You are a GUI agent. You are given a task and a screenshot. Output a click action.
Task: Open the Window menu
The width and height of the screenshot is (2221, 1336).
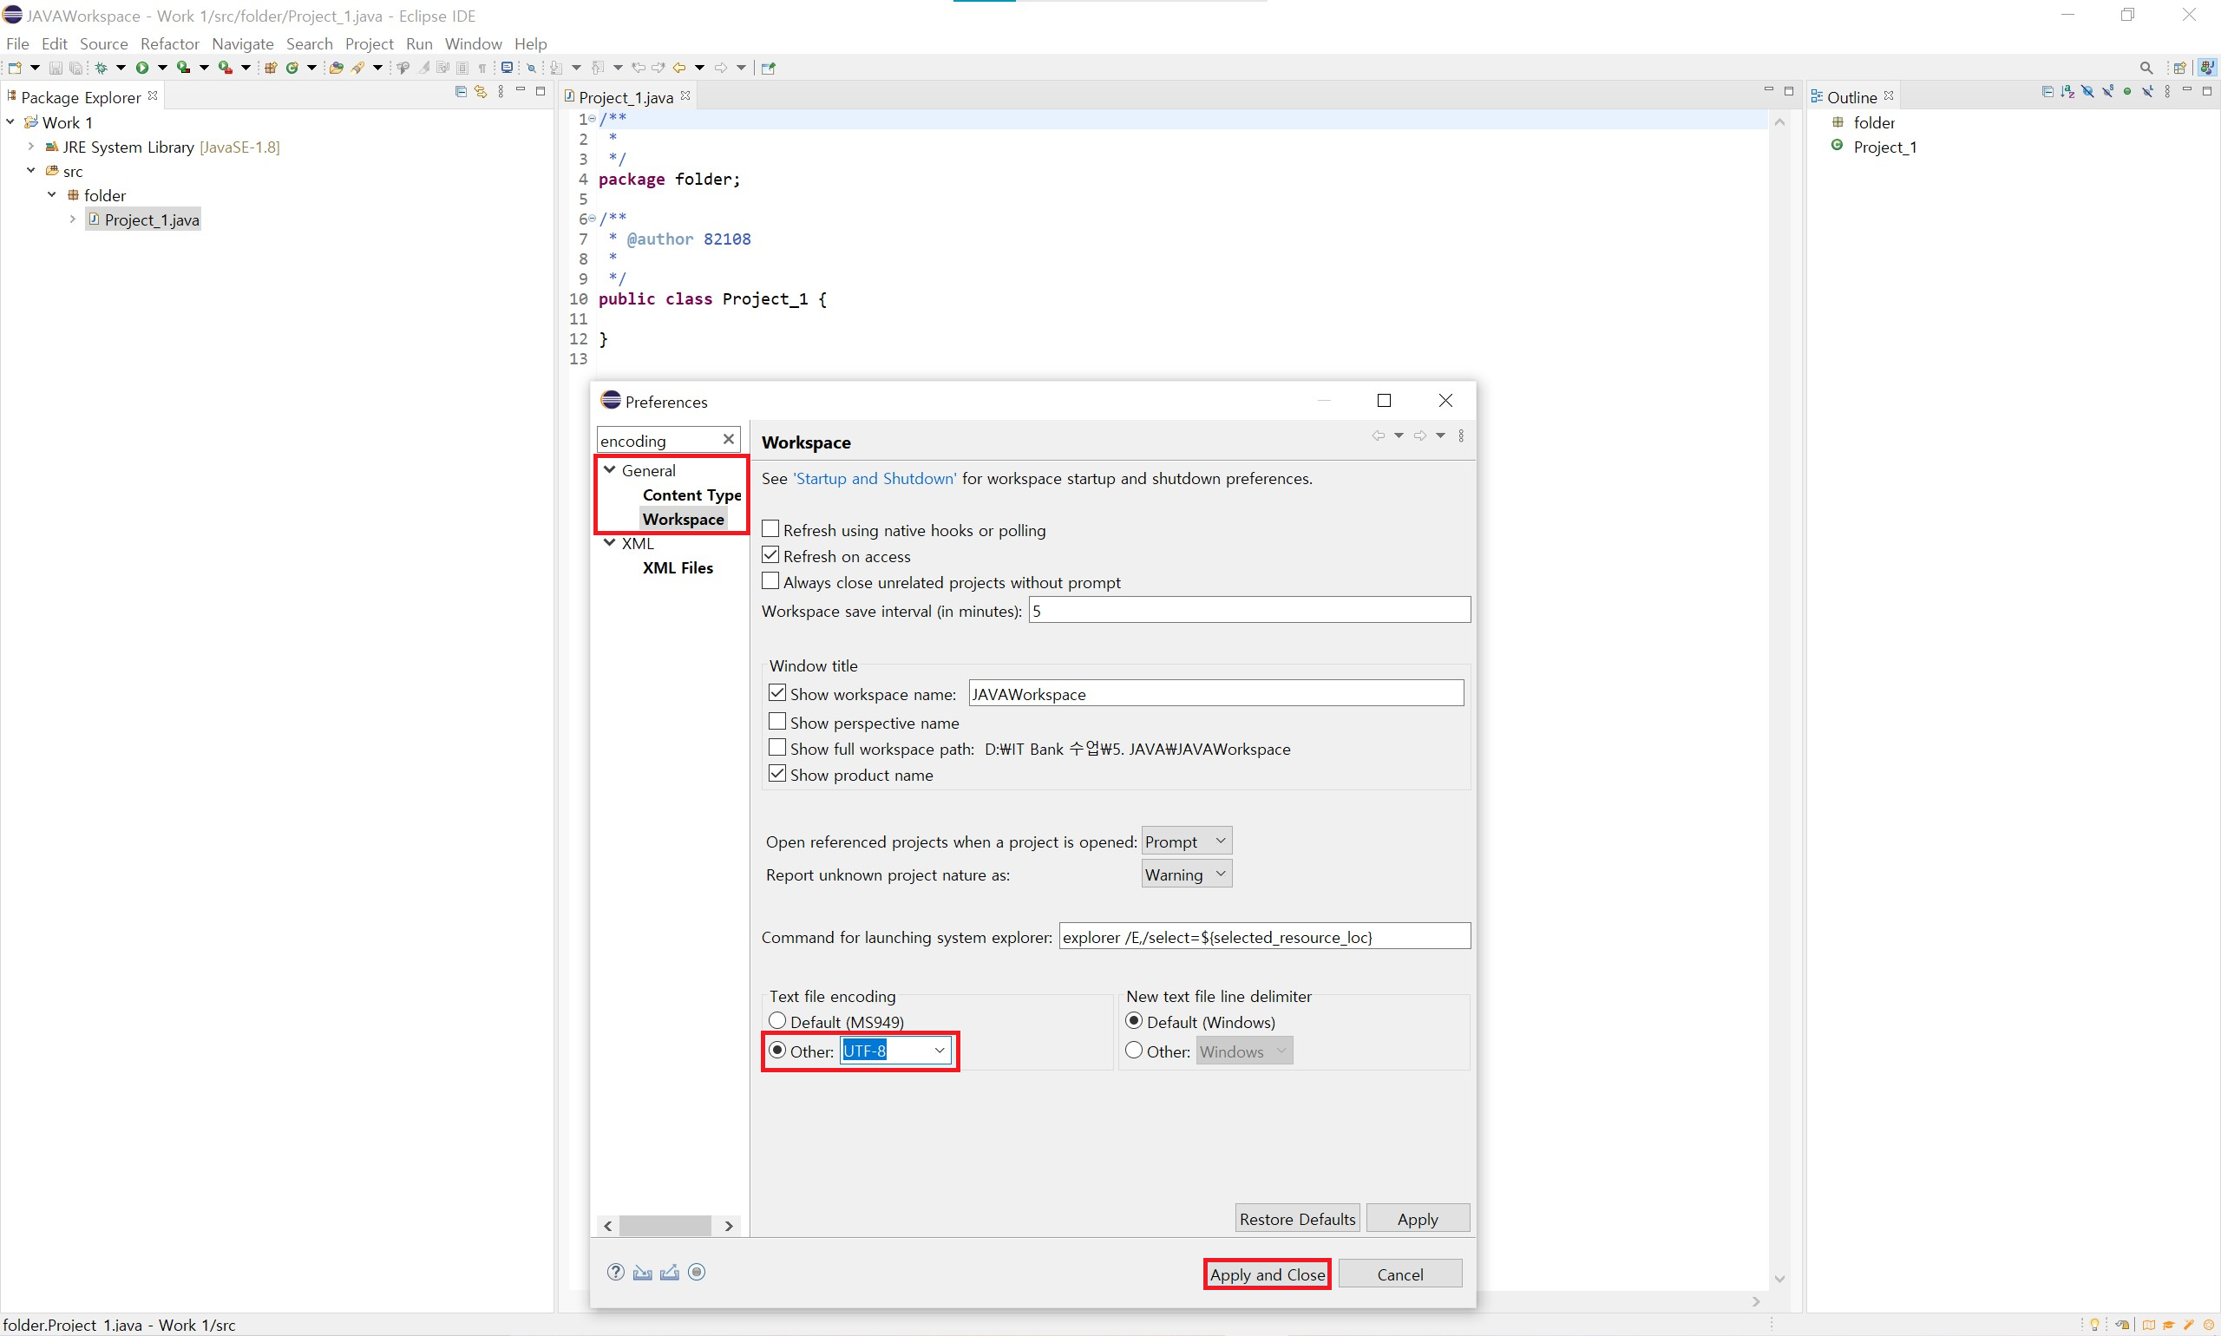click(x=473, y=43)
